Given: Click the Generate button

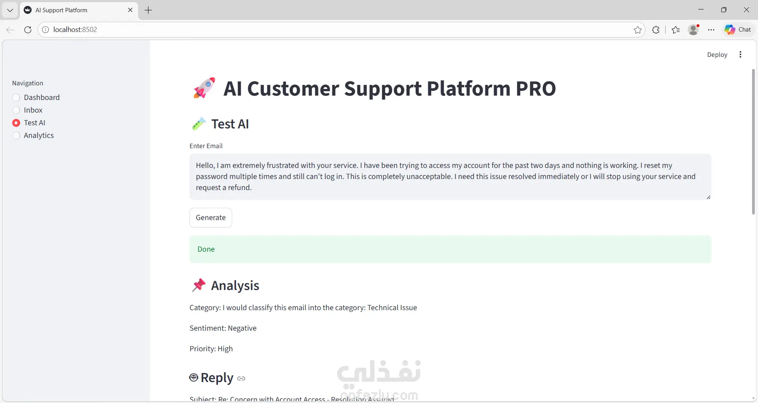Looking at the screenshot, I should click(211, 218).
